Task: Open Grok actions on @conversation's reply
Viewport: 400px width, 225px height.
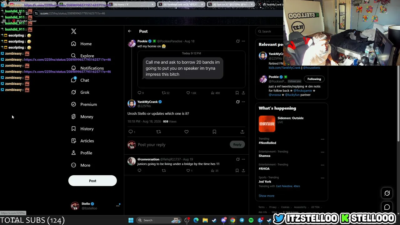Action: point(238,159)
